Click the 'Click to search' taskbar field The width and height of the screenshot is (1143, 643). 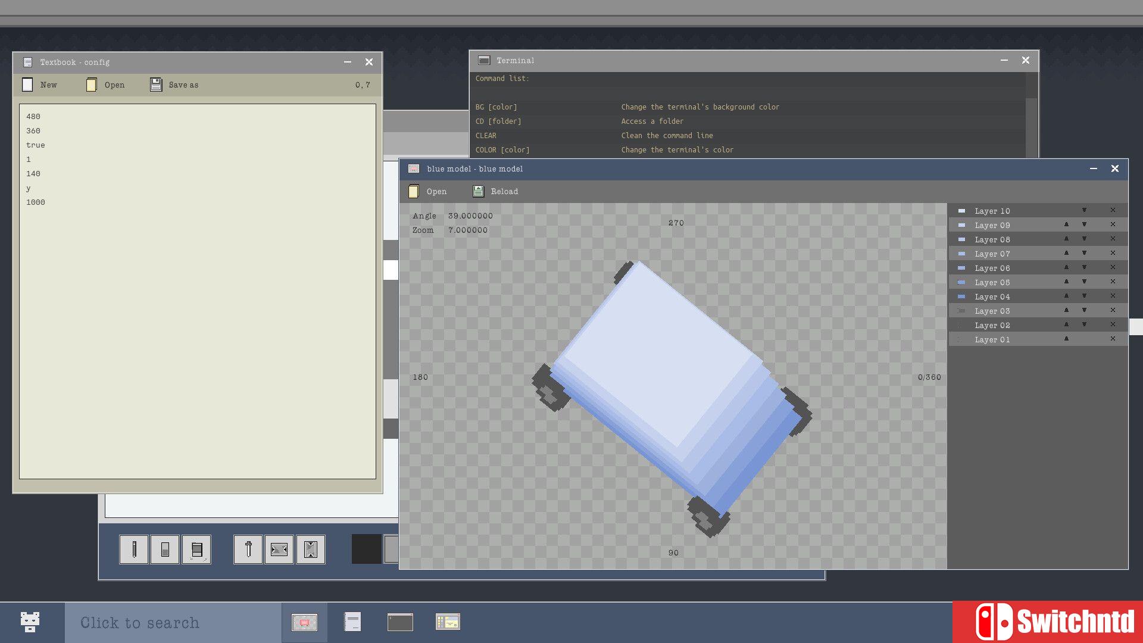[x=173, y=623]
